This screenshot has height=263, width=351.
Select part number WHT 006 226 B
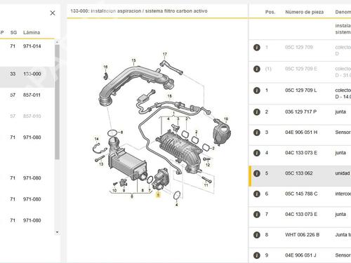click(302, 235)
